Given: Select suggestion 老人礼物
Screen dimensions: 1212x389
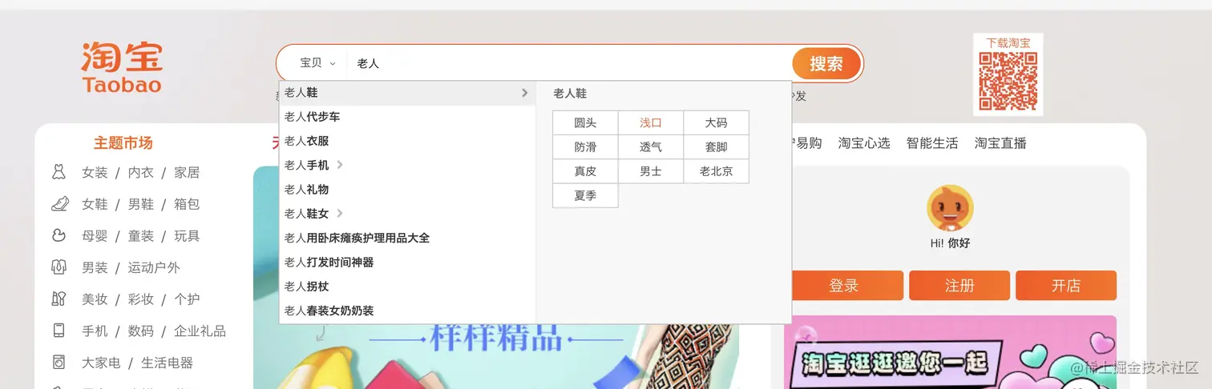Looking at the screenshot, I should click(x=407, y=190).
